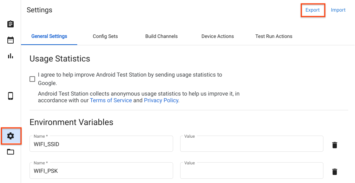
Task: Select the General Settings tab
Action: click(x=49, y=36)
